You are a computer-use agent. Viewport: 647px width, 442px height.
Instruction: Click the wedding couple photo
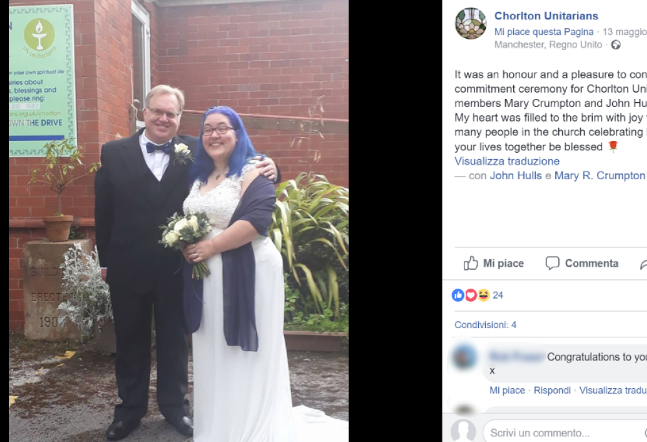click(179, 221)
